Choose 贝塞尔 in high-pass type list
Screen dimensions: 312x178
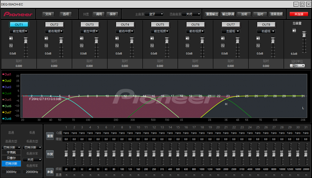11,158
